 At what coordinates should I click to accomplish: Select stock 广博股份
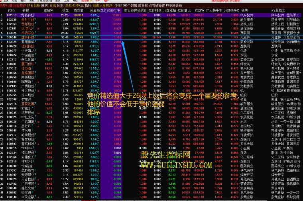tap(28, 86)
